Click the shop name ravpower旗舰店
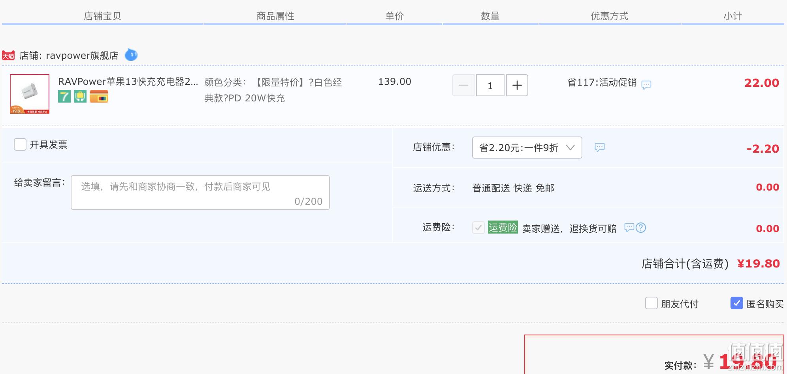787x374 pixels. pos(82,56)
